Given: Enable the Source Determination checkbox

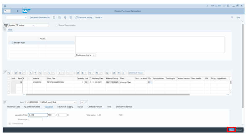Looking at the screenshot, I should 56,25.
